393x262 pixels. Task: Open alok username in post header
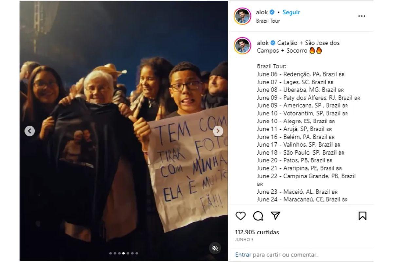click(x=262, y=12)
